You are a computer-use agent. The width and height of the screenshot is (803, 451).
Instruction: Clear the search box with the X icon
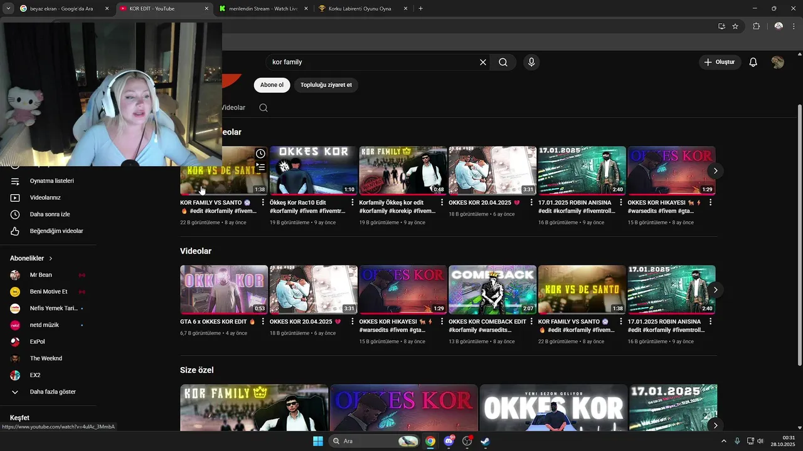tap(483, 62)
